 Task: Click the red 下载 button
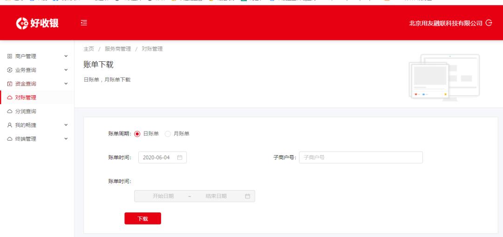[x=143, y=218]
